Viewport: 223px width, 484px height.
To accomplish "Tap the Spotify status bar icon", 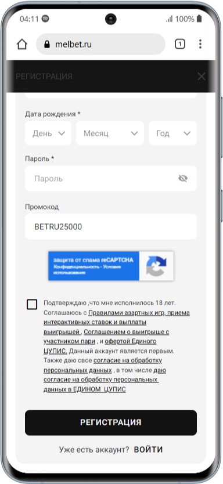I will click(45, 19).
